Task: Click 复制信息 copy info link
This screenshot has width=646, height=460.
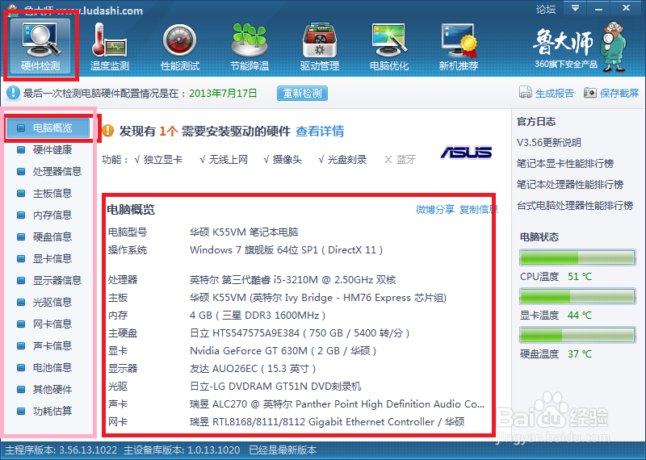Action: (x=479, y=209)
